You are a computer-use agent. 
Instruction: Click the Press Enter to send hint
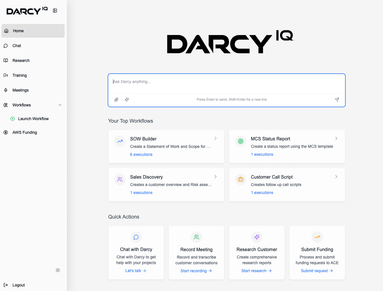(232, 100)
